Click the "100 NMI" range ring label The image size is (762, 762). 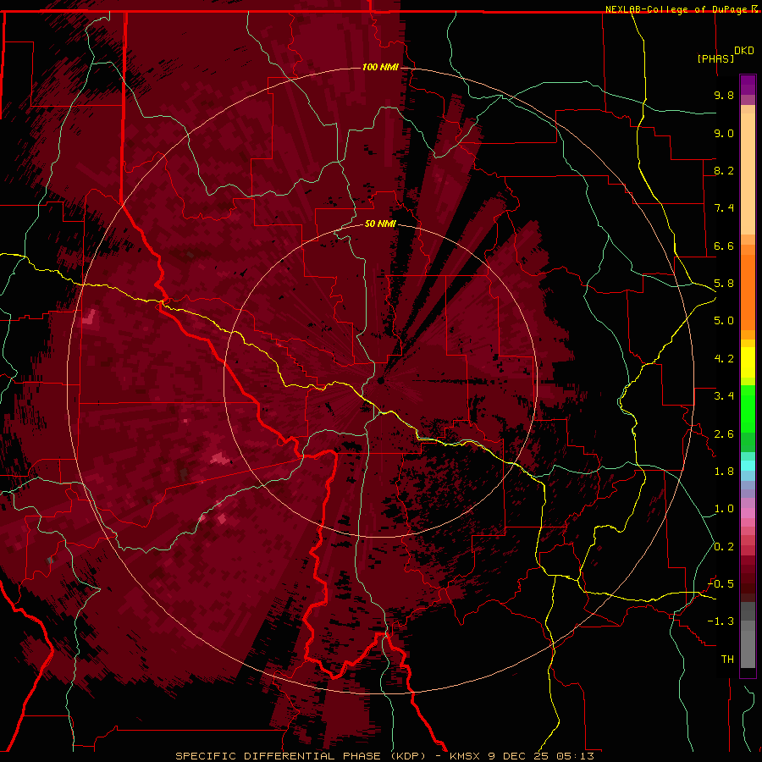tap(380, 67)
